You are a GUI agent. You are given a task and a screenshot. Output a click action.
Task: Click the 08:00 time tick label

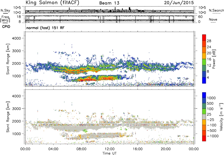(x=81, y=149)
